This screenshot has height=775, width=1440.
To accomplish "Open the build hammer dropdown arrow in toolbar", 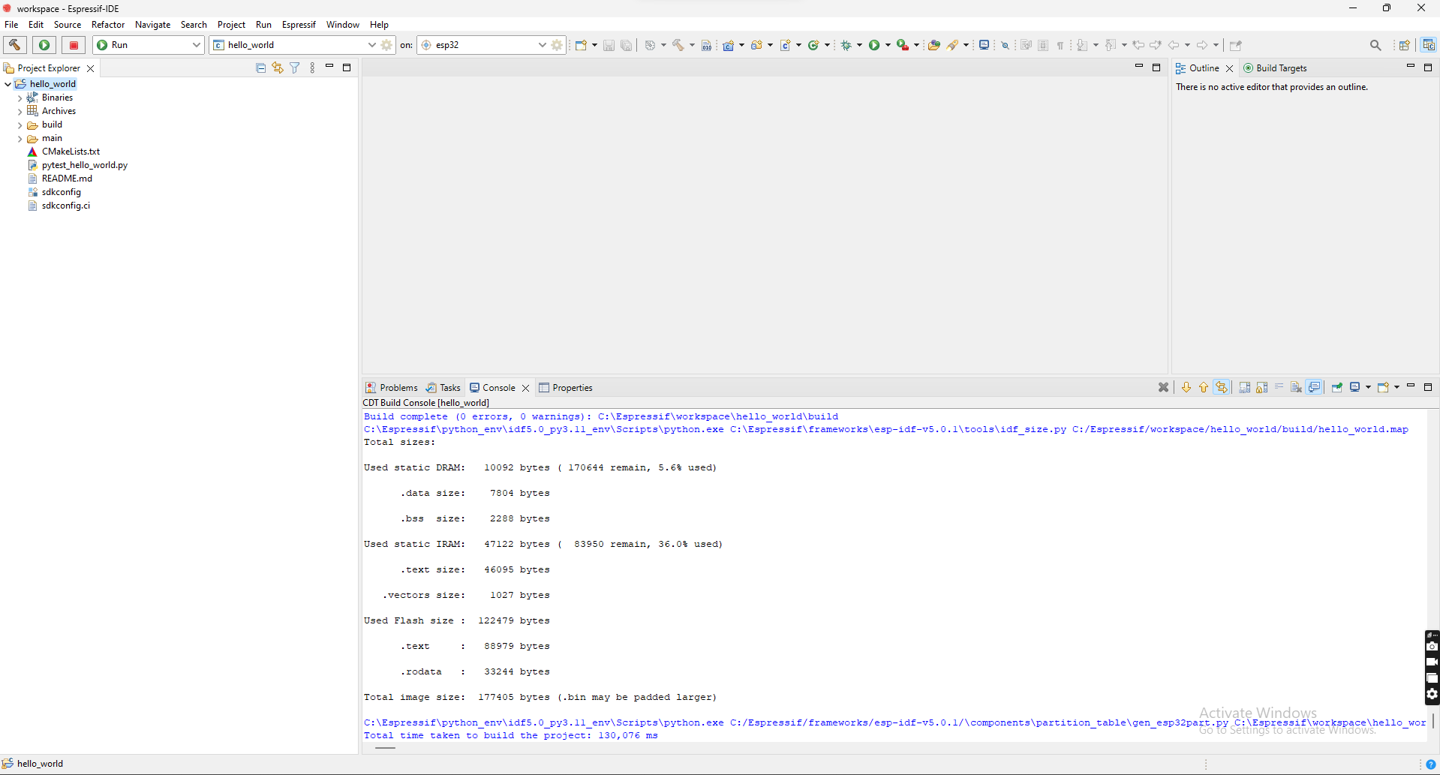I will coord(692,45).
